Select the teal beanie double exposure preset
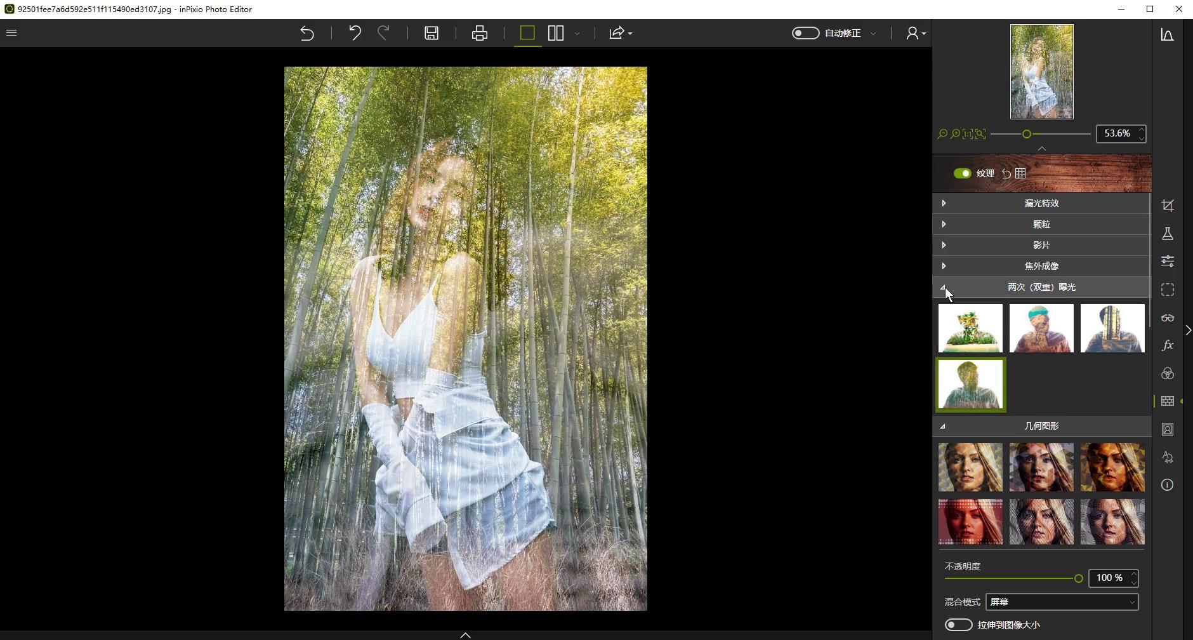The width and height of the screenshot is (1193, 640). click(1041, 328)
